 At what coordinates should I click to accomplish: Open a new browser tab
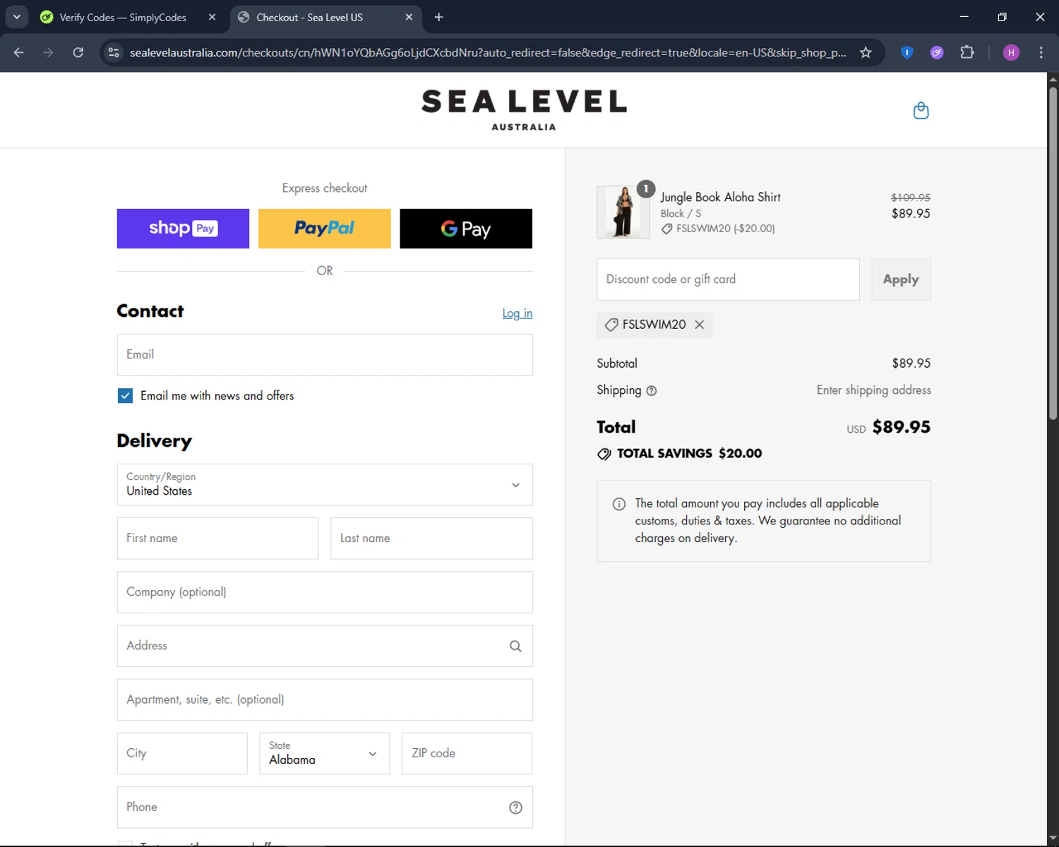(438, 17)
